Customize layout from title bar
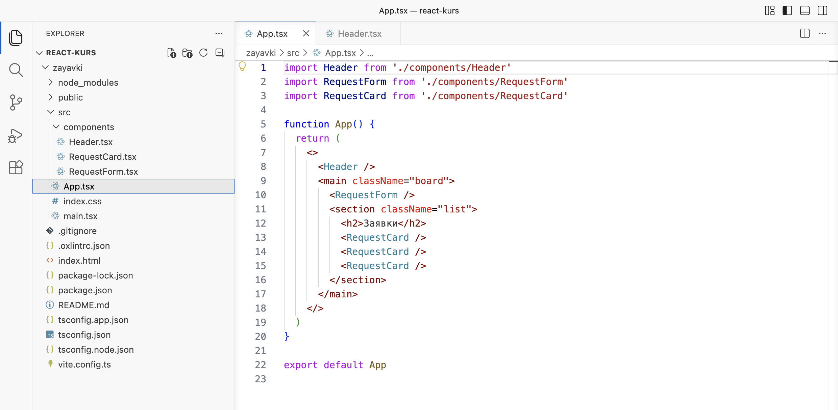This screenshot has height=410, width=838. tap(770, 10)
